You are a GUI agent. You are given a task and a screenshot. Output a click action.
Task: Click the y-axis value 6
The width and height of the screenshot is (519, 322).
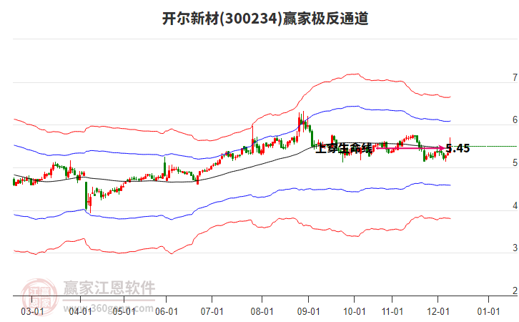[515, 120]
